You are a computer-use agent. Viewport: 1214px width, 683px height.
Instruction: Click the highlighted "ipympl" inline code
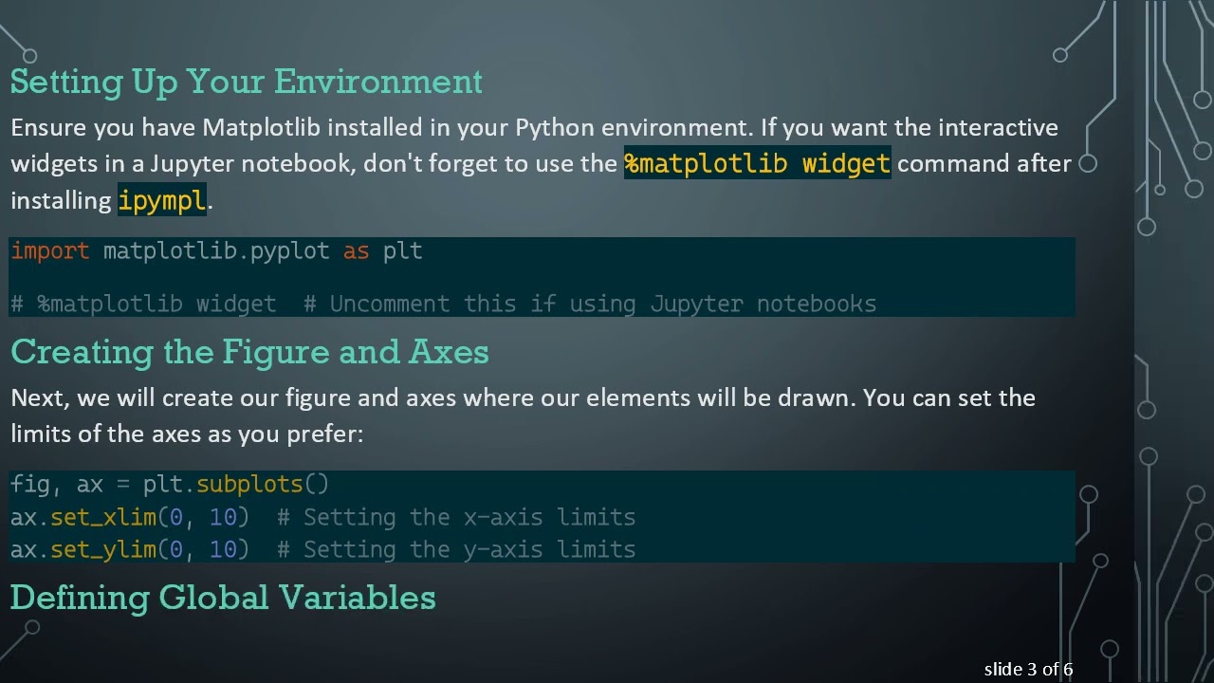(x=161, y=200)
